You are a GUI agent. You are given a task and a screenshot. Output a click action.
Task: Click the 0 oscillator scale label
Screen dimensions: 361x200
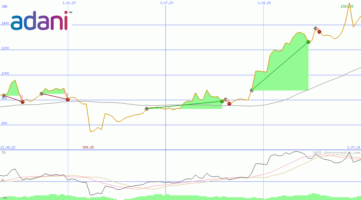pyautogui.click(x=2, y=180)
